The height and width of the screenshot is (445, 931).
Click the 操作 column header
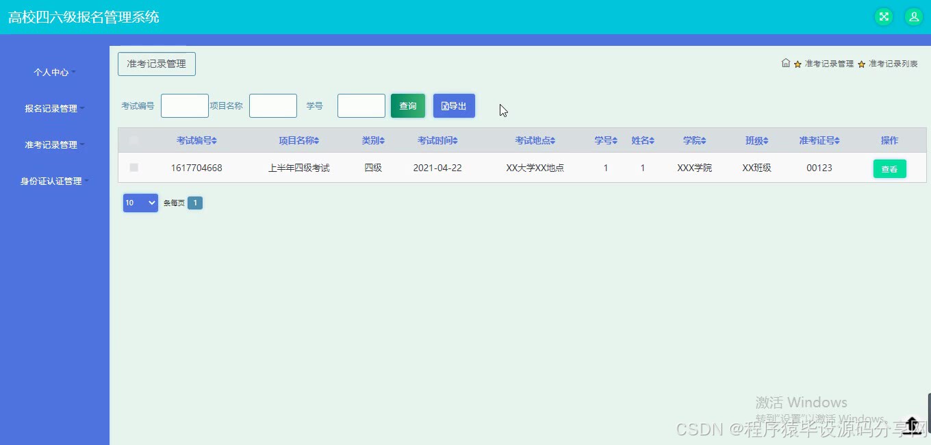click(x=889, y=140)
